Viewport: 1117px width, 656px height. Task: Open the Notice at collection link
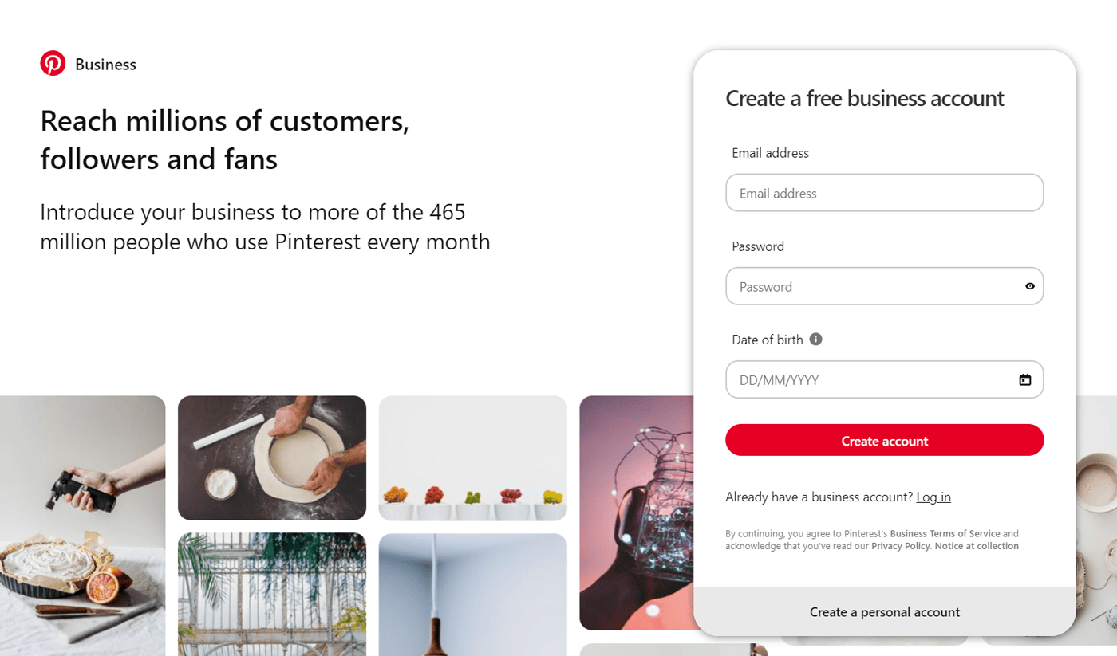[x=977, y=545]
